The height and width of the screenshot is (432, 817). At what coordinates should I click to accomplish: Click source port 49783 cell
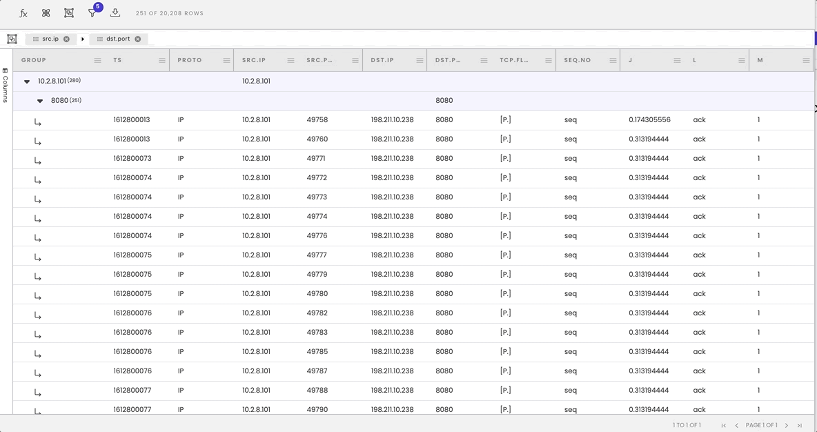(317, 332)
